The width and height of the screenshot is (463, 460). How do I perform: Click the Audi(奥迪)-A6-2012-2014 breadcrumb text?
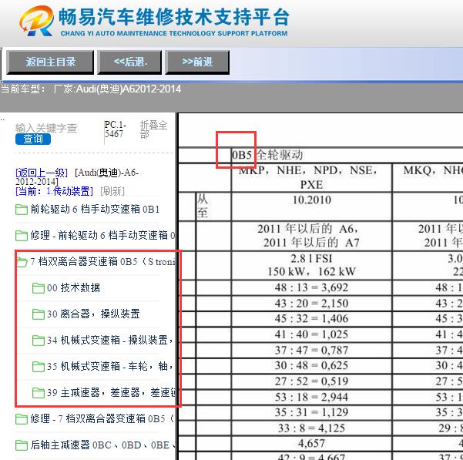[77, 177]
